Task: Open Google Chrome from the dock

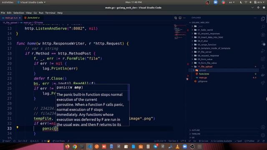Action: 75,146
